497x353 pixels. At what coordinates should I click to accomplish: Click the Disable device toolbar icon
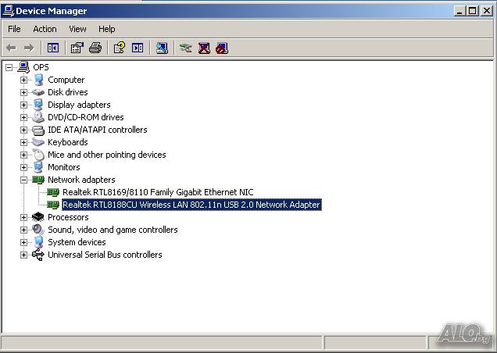click(222, 48)
